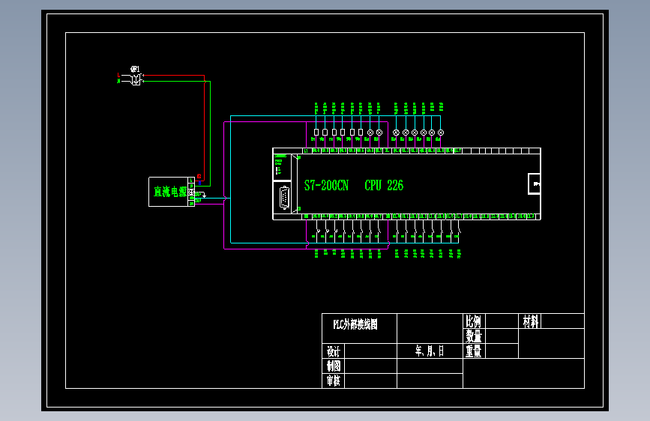The width and height of the screenshot is (650, 421).
Task: Select the 材料 cell in the title block
Action: [531, 321]
